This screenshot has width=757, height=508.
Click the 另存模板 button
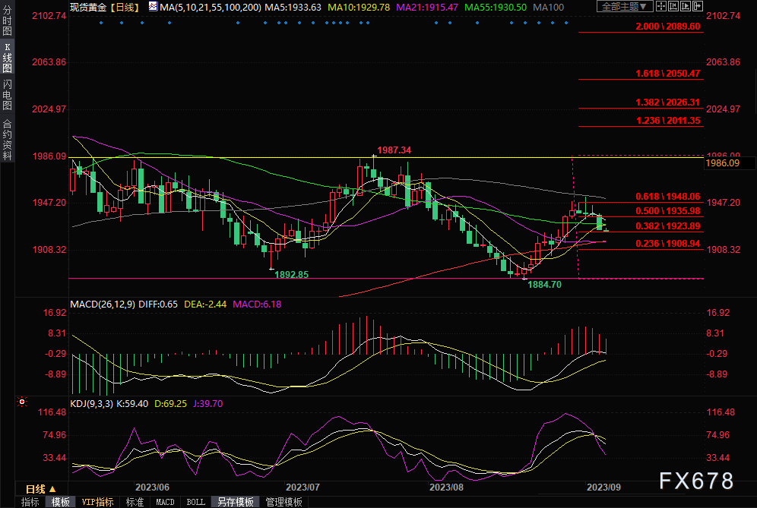point(235,502)
